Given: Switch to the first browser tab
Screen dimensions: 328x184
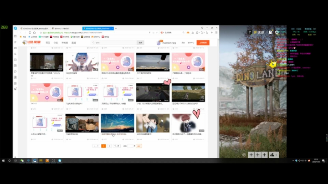Looking at the screenshot, I should tap(34, 28).
